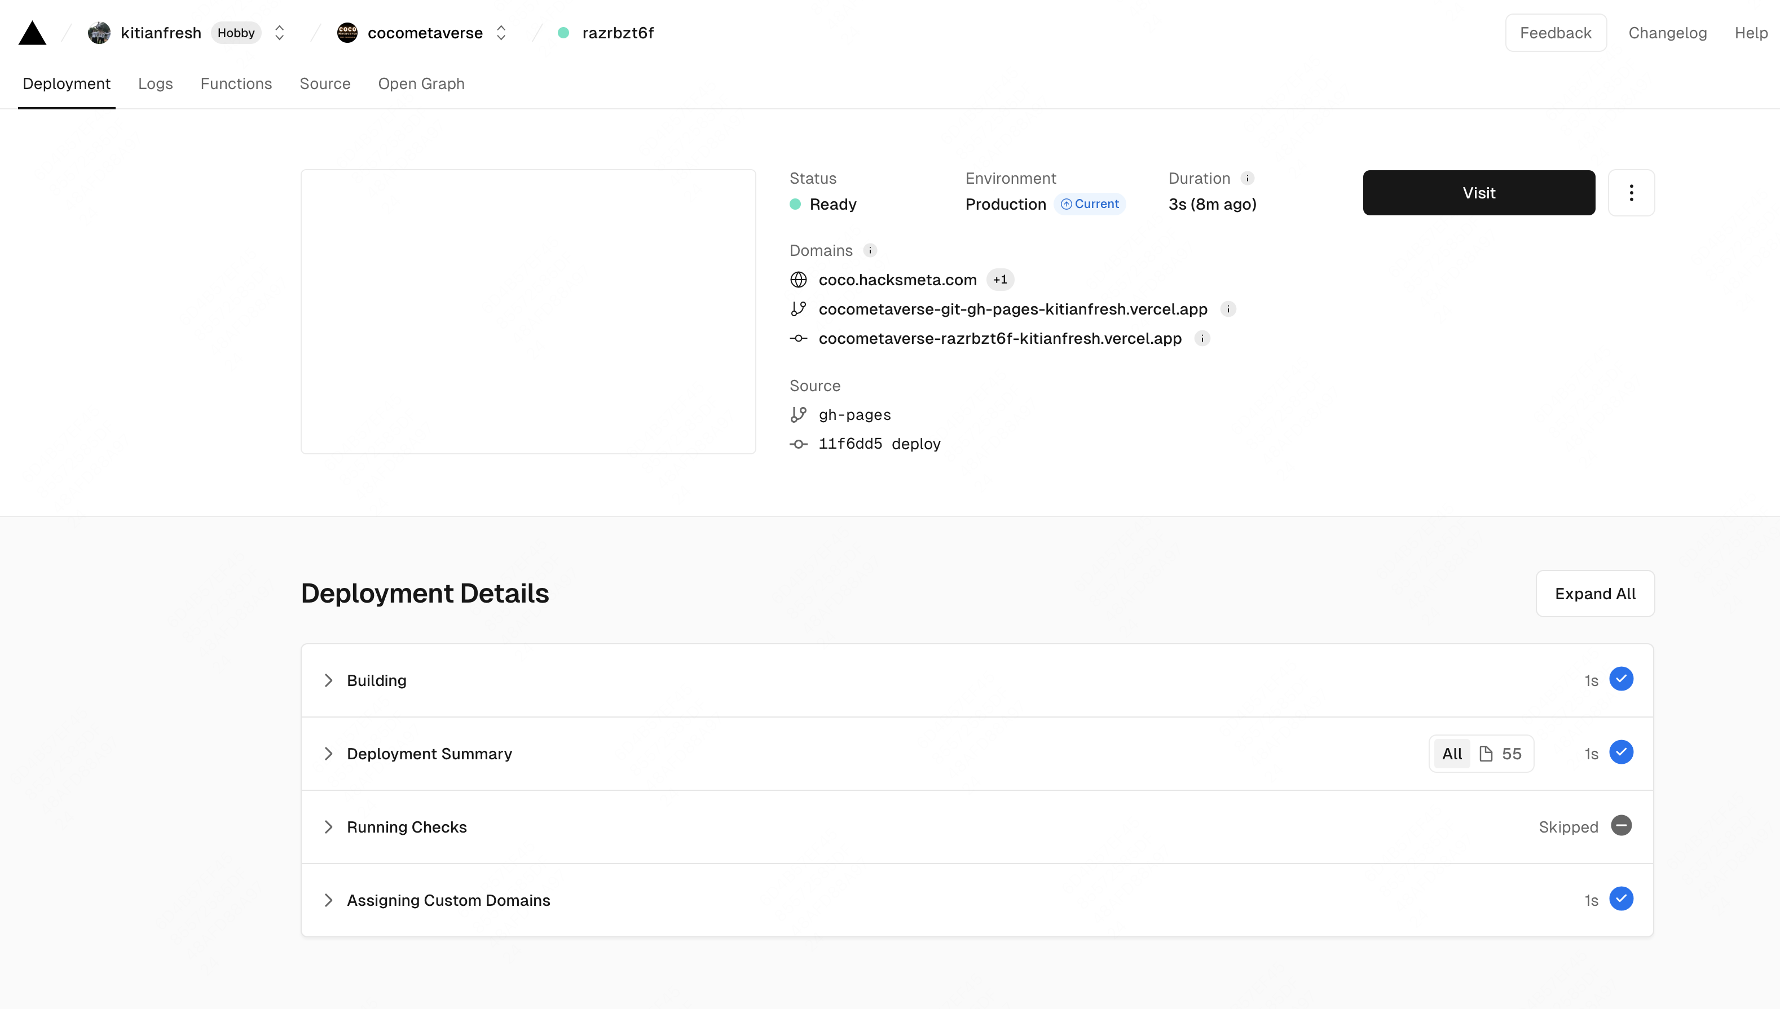Expand the +1 additional domains badge
This screenshot has width=1780, height=1009.
[1000, 279]
